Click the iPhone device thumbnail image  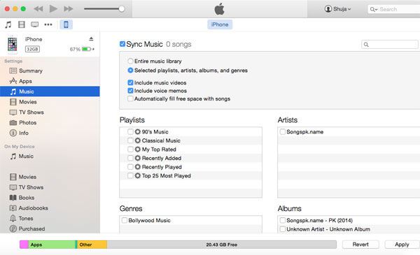point(13,44)
